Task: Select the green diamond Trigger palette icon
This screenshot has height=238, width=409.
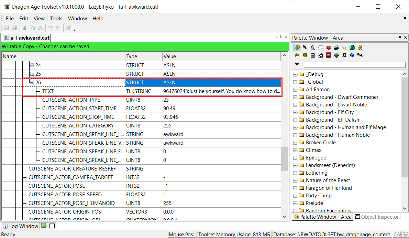Action: pyautogui.click(x=336, y=55)
